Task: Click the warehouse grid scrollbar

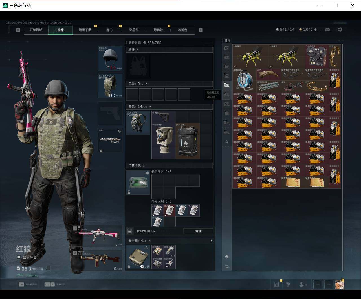Action: click(342, 157)
